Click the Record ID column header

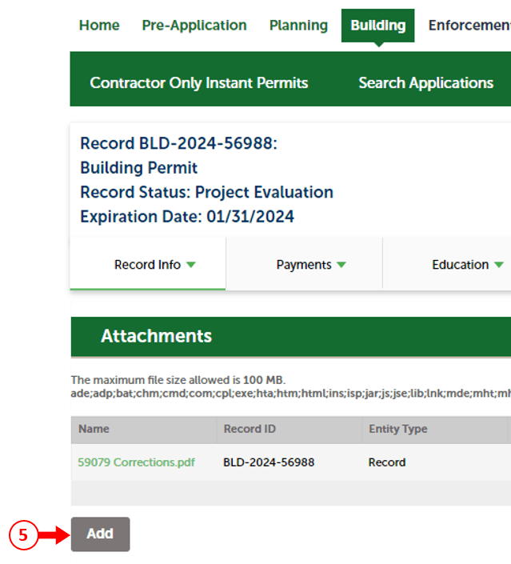pos(250,430)
